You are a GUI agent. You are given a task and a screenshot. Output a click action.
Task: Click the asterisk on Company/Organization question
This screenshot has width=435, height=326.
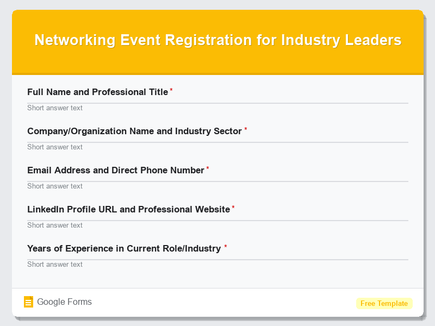pos(245,128)
